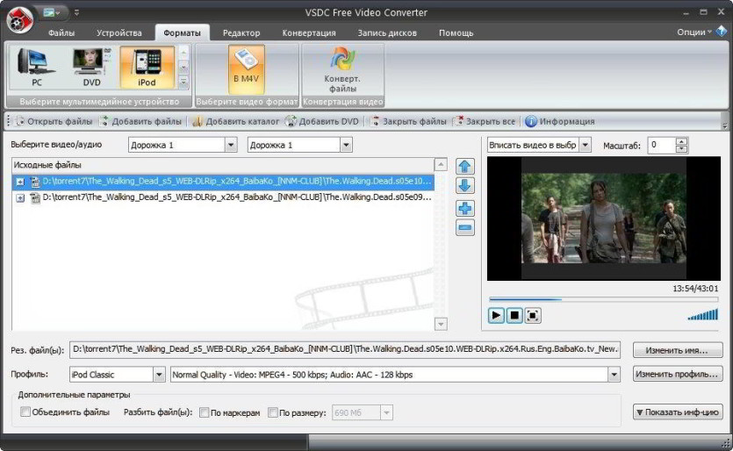Switch to the Редактор tab

point(241,33)
